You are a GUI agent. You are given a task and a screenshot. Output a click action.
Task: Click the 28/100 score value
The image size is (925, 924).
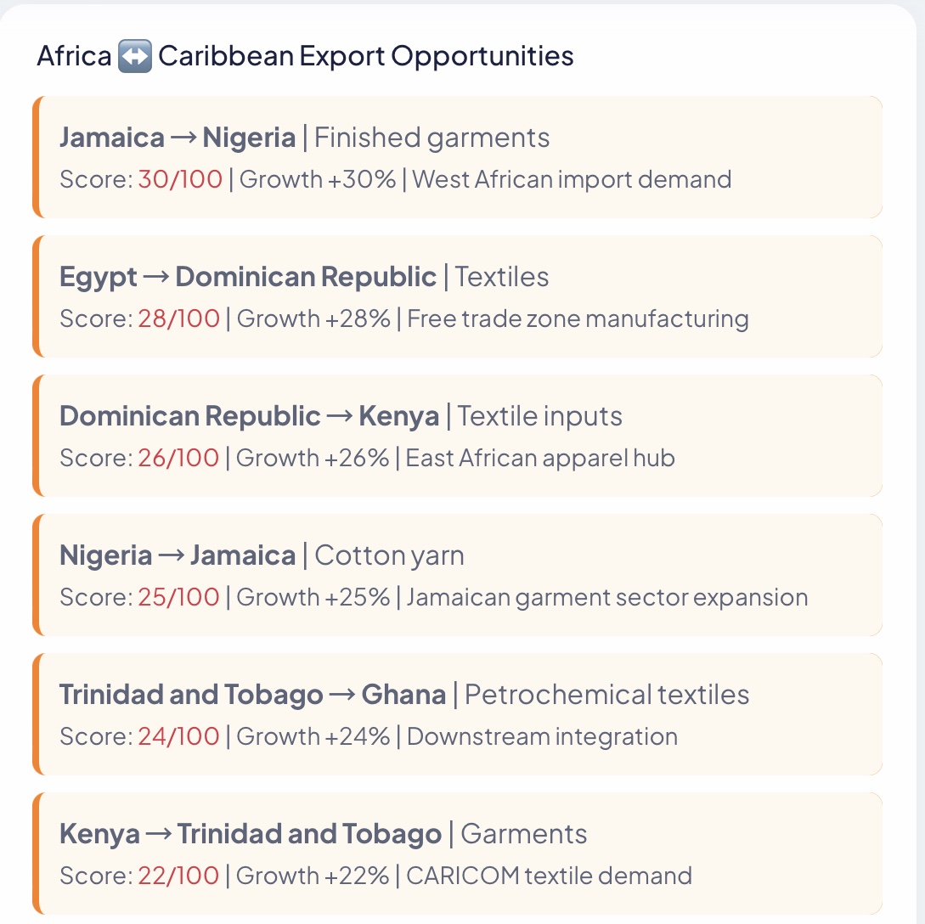pos(178,318)
